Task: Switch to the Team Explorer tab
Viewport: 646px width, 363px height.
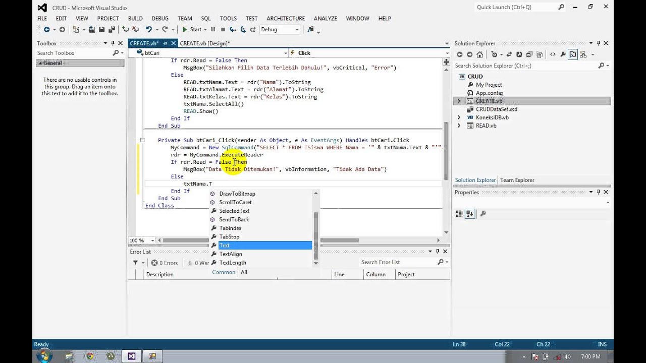Action: coord(517,180)
